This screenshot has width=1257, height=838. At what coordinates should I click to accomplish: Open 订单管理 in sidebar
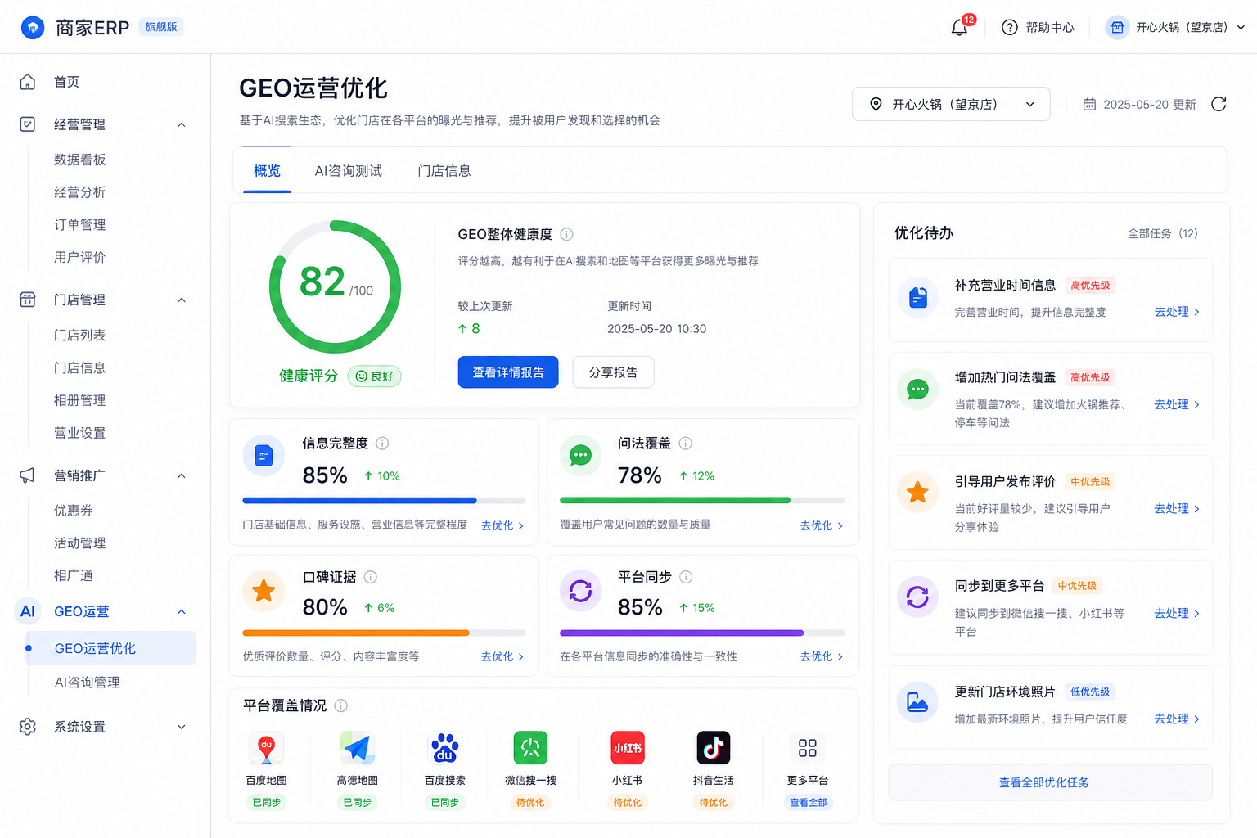(x=80, y=224)
